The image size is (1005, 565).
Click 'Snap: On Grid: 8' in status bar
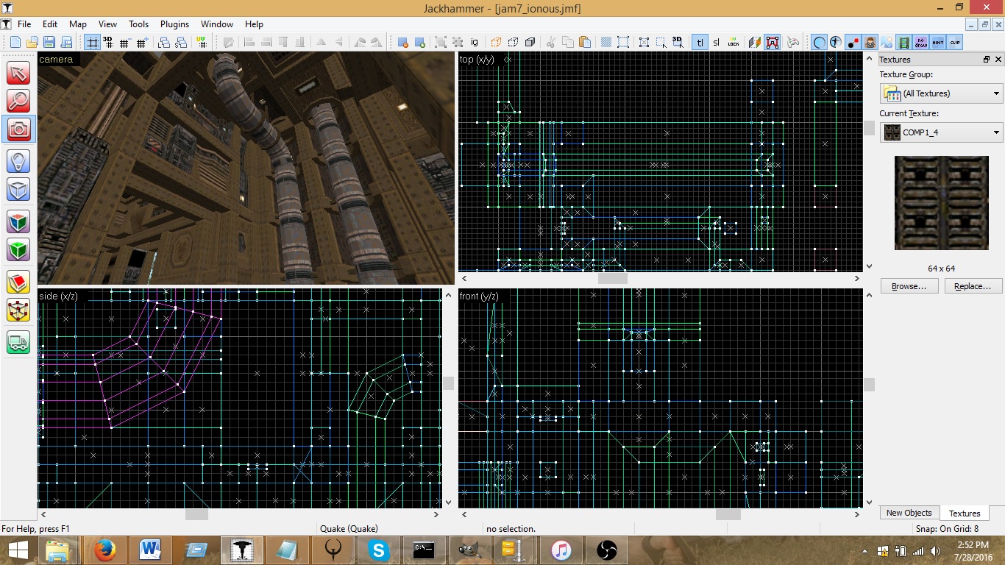tap(947, 529)
